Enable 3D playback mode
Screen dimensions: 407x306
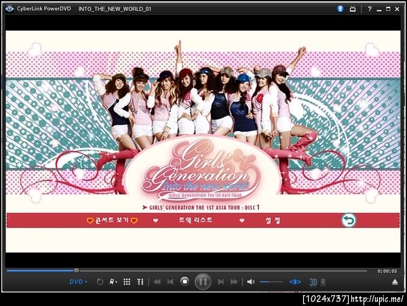(x=313, y=282)
